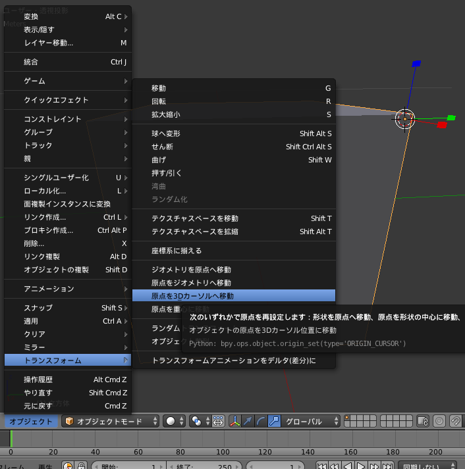465x469 pixels.
Task: Expand クイックエフェクト submenu
Action: pos(68,100)
